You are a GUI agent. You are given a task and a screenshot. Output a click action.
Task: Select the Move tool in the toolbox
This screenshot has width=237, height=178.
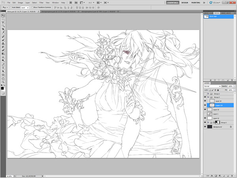click(x=3, y=15)
